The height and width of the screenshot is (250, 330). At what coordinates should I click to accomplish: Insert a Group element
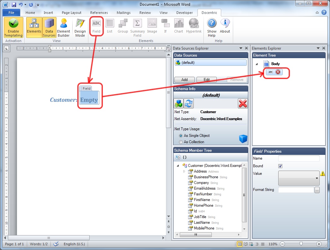coord(123,26)
